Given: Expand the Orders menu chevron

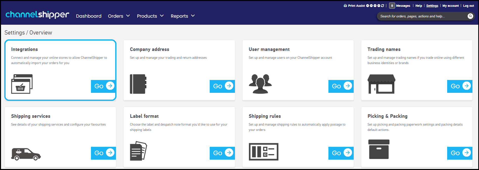Looking at the screenshot, I should pos(128,16).
